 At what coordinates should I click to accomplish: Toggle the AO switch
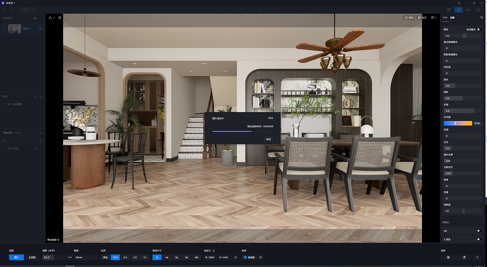click(479, 231)
